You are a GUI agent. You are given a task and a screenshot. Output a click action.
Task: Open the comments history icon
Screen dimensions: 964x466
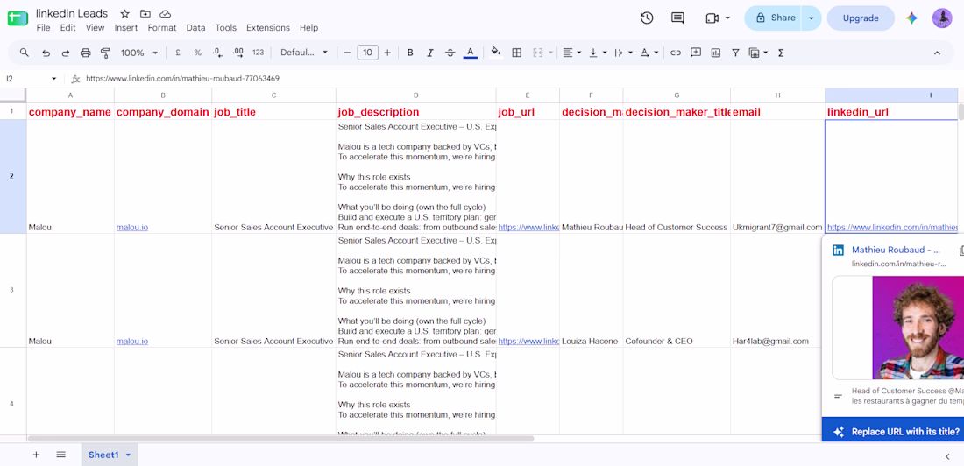(x=677, y=18)
